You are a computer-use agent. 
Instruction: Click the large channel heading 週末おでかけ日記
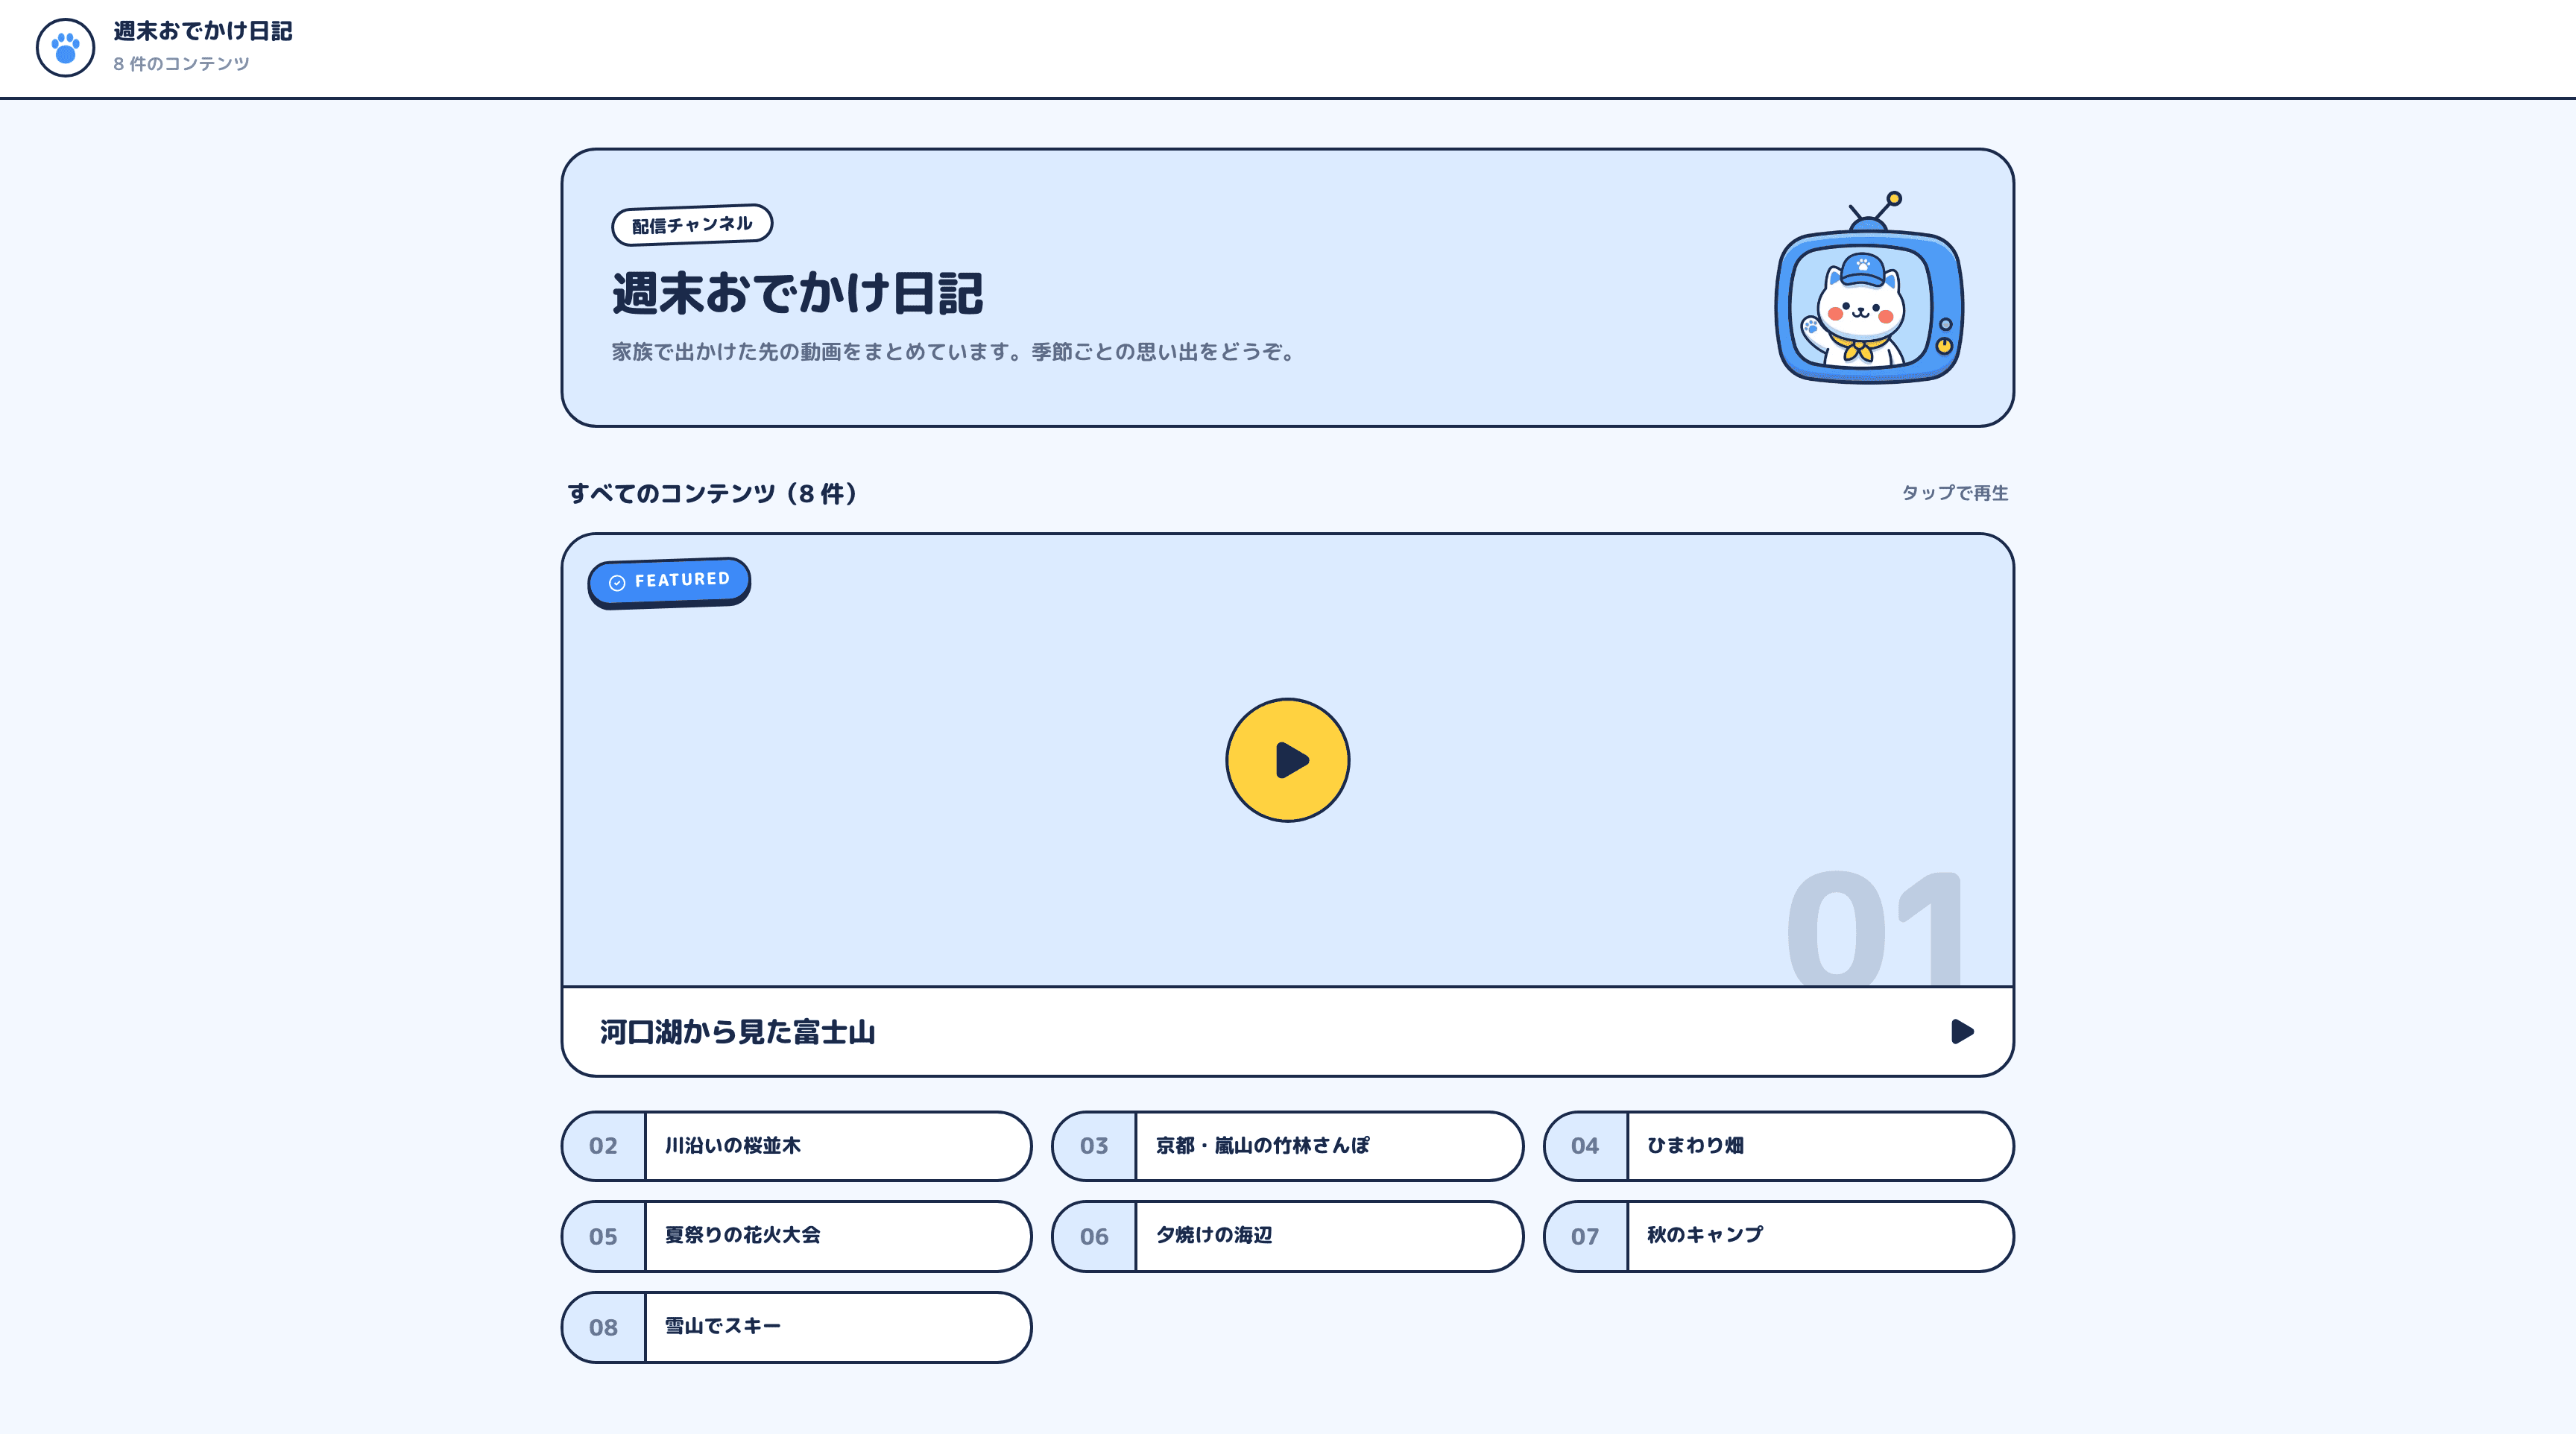coord(797,294)
